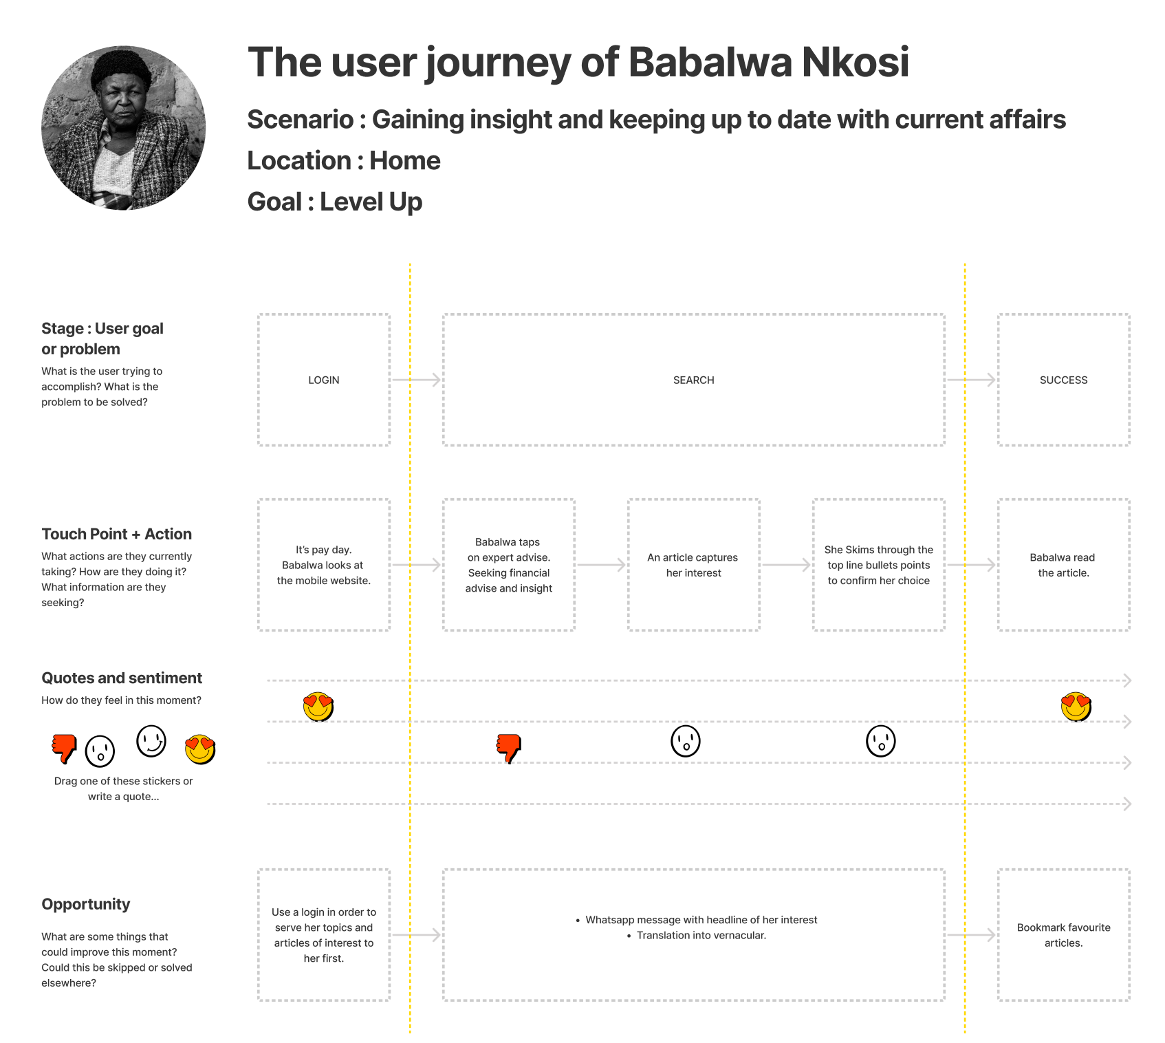
Task: Select the 'Babalwa taps on expert advise' card
Action: coord(509,565)
